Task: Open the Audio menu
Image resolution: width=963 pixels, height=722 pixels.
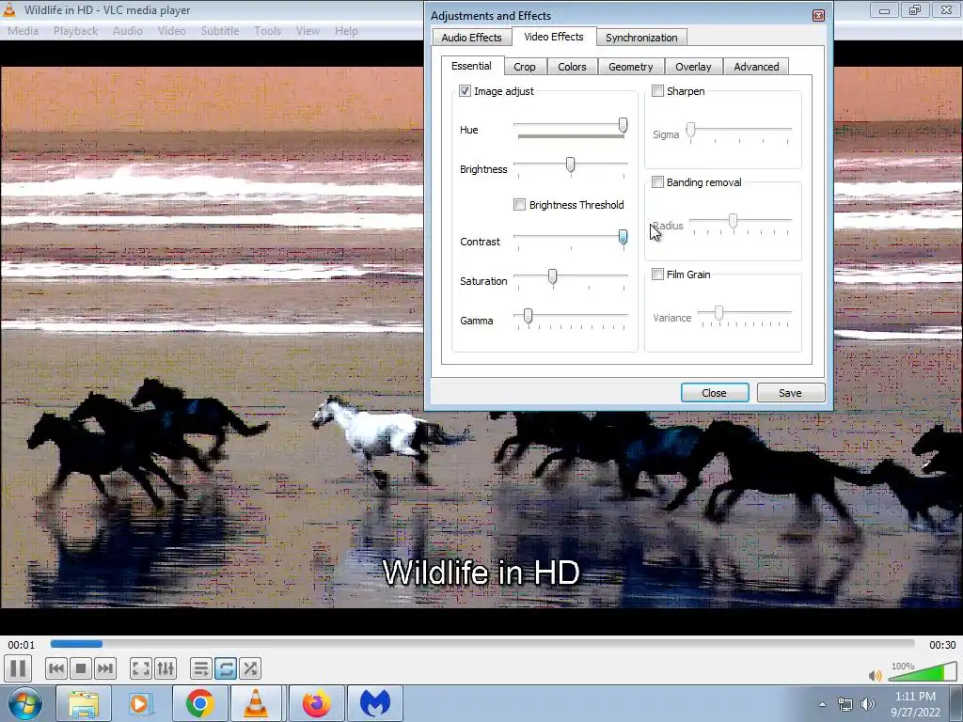Action: tap(128, 31)
